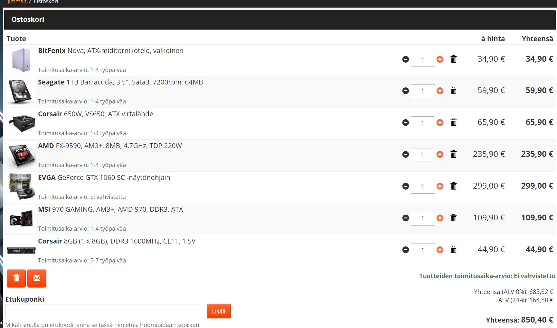Increase quantity of AMD FX-9590
557x328 pixels.
coord(440,155)
